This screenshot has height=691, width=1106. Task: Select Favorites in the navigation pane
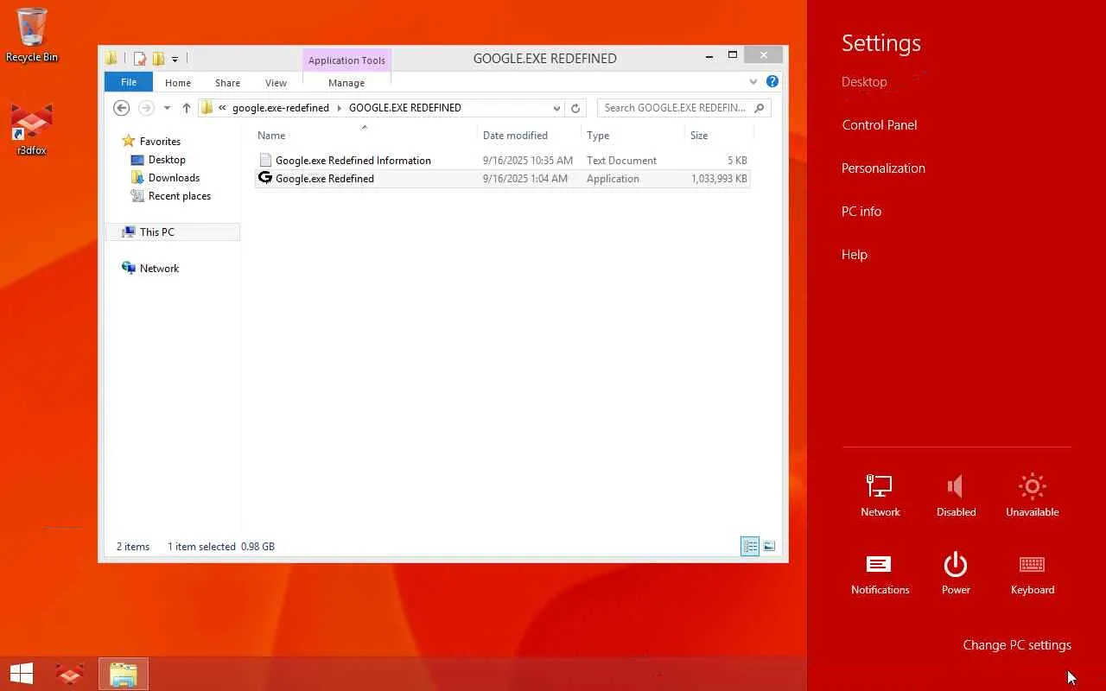pos(160,142)
